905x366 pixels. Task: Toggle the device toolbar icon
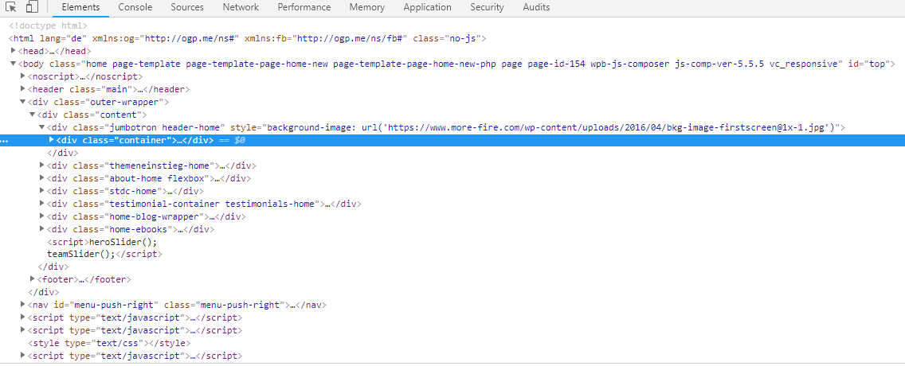(x=32, y=7)
